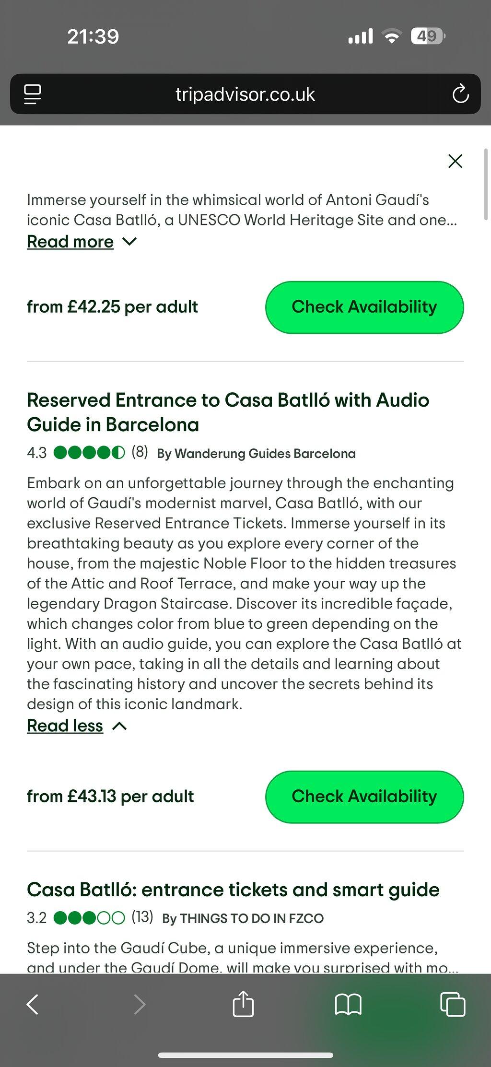Screen dimensions: 491x1067
Task: Check Availability for £42.25 ticket
Action: pos(364,307)
